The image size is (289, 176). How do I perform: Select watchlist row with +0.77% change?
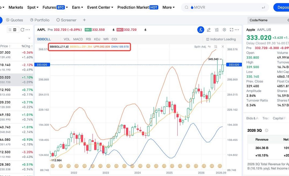click(x=17, y=92)
